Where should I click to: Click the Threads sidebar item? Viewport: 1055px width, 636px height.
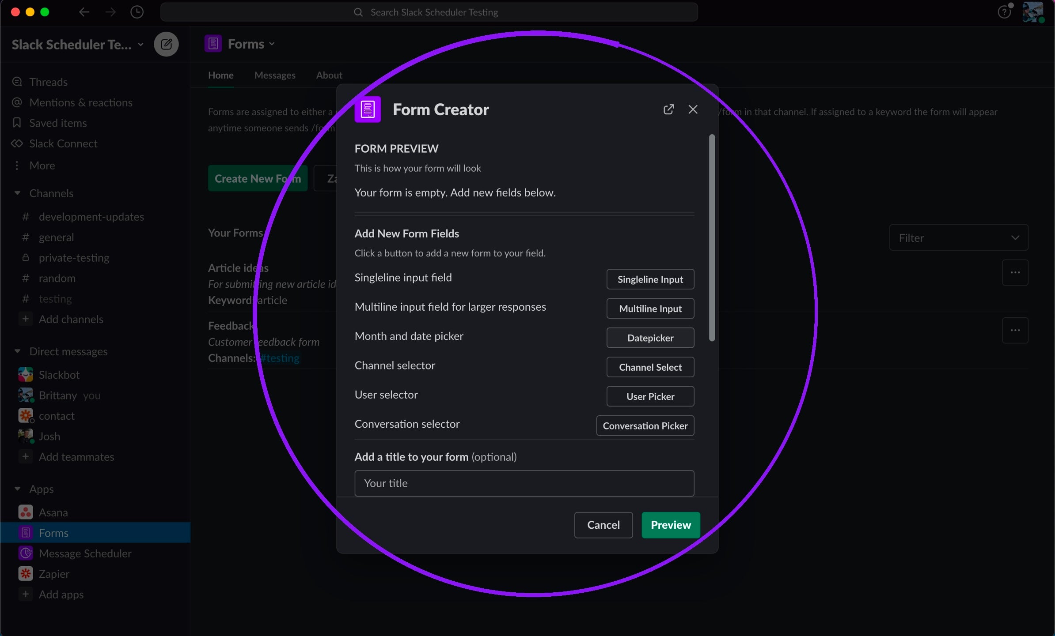point(48,82)
